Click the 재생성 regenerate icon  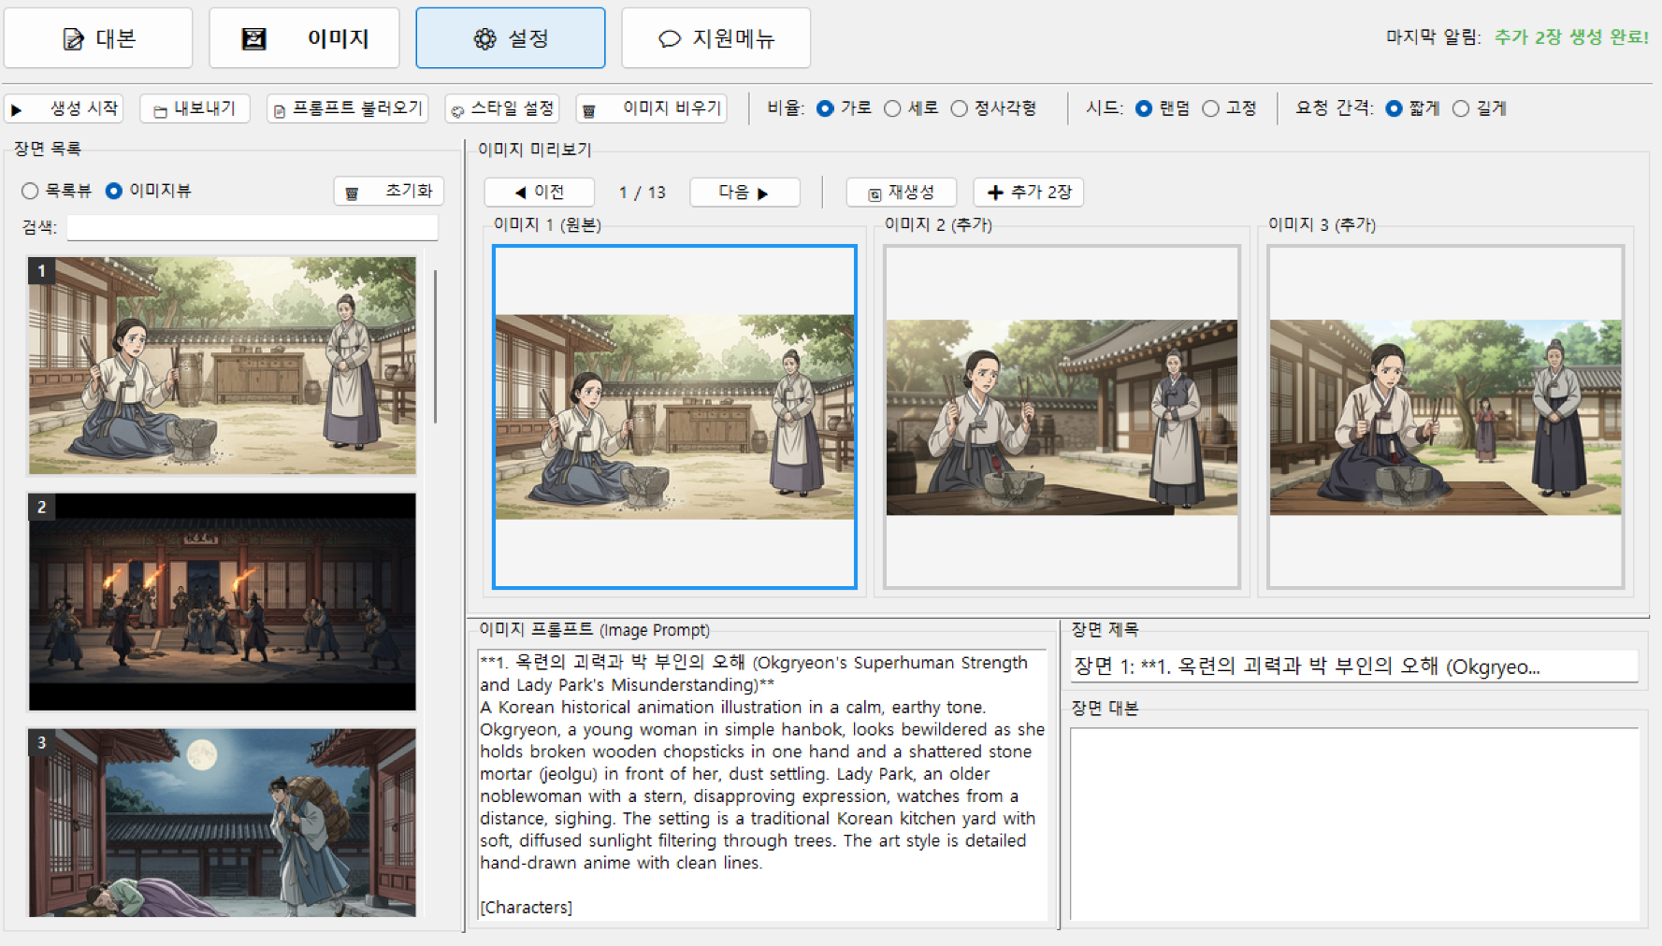[x=874, y=193]
